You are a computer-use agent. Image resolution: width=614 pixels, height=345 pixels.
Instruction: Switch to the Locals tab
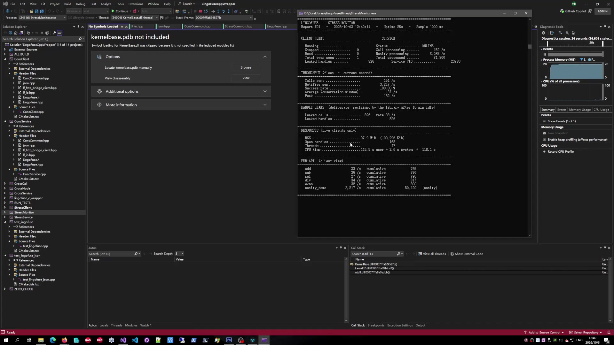point(104,326)
